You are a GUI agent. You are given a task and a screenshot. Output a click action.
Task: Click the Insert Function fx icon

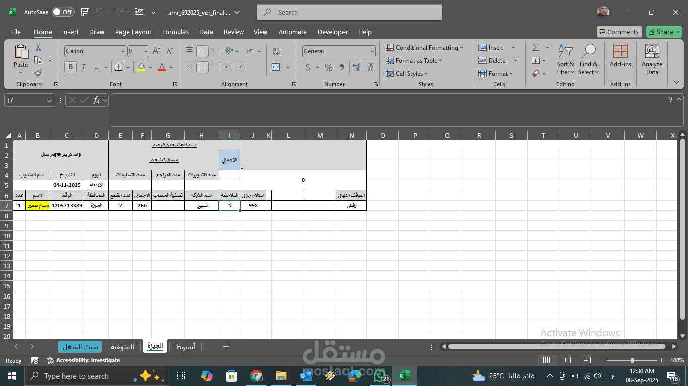click(96, 100)
